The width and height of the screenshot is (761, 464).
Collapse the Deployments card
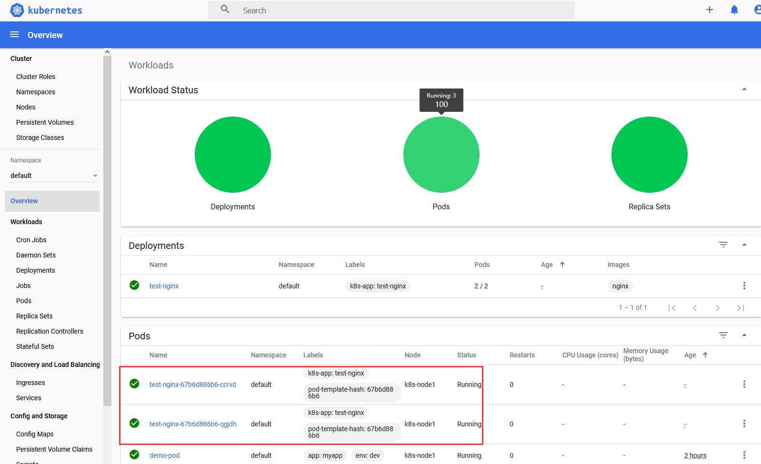(x=744, y=245)
